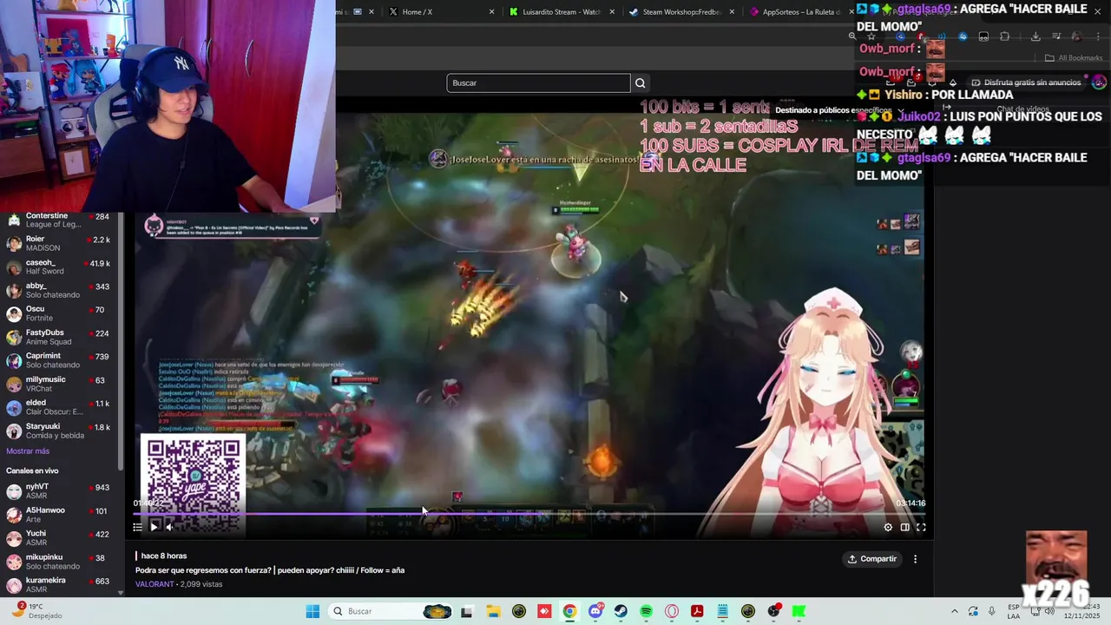1111x625 pixels.
Task: Open Roier channel in sidebar
Action: pos(59,243)
